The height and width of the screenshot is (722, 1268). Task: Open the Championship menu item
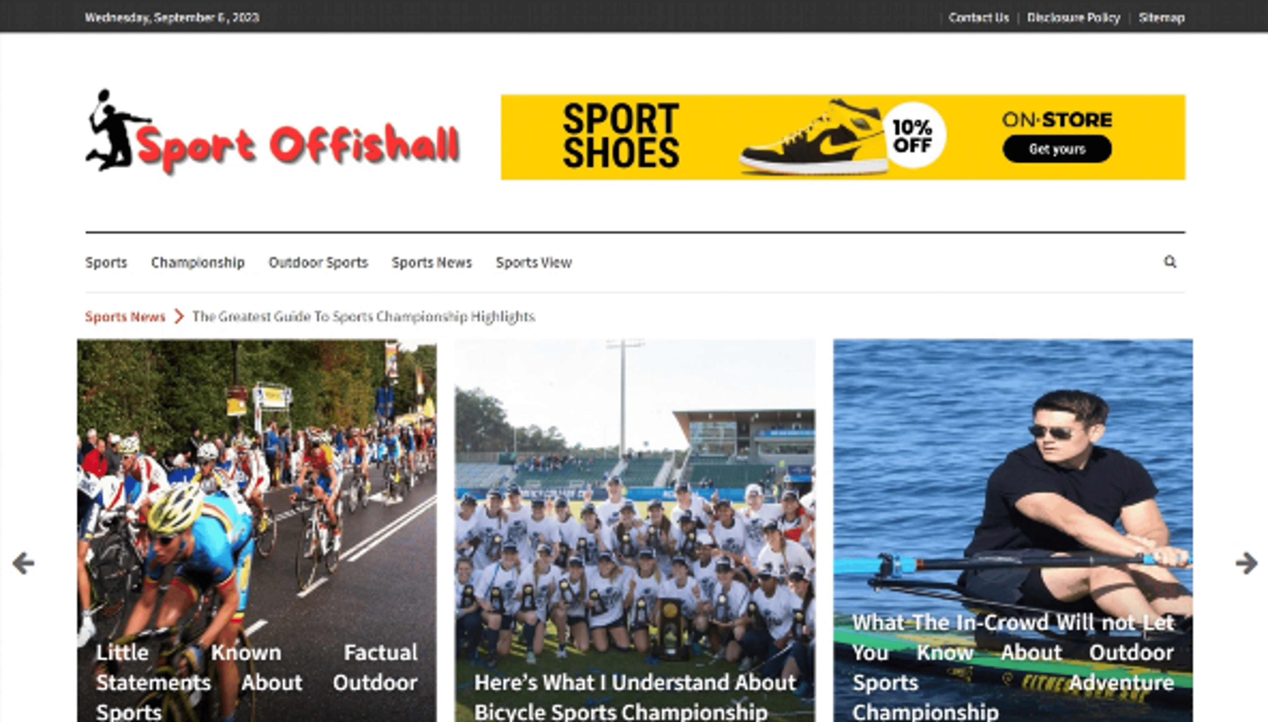point(198,262)
